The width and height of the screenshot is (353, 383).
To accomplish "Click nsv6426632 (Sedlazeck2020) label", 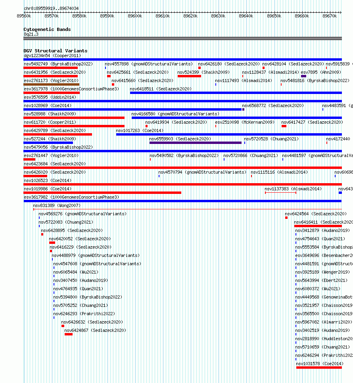I will (x=92, y=322).
